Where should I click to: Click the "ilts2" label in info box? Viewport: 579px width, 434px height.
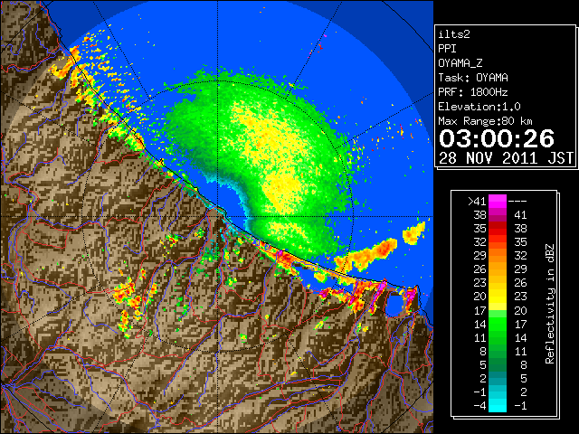click(454, 34)
